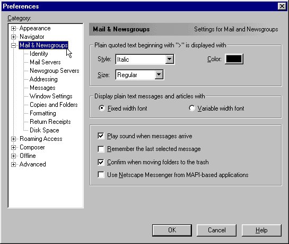This screenshot has height=244, width=289.
Task: Uncheck Confirm when moving folders to trash
Action: click(101, 162)
